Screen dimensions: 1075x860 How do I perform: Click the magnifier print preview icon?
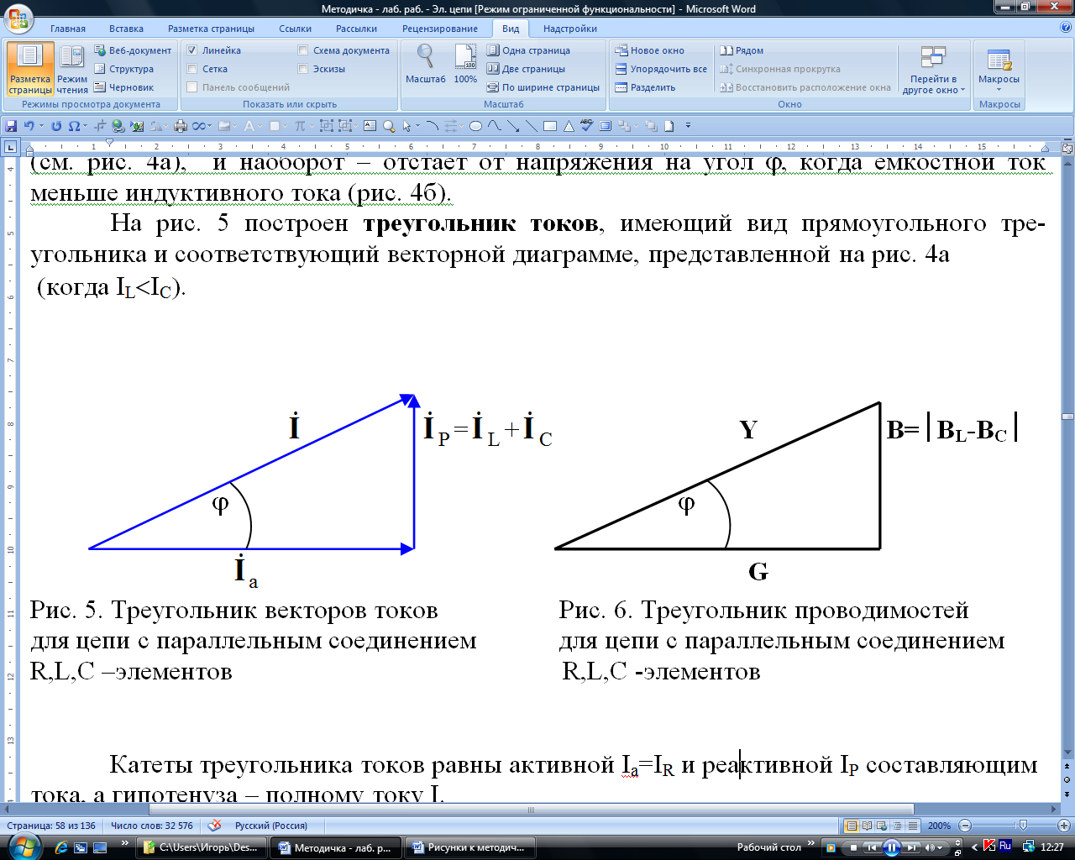[389, 126]
